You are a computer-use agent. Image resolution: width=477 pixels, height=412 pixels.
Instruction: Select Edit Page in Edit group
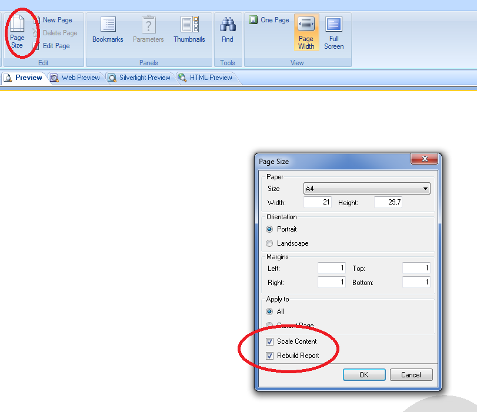tap(52, 46)
